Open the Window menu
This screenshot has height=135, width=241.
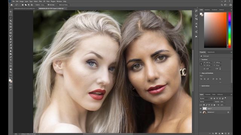[x=59, y=1]
